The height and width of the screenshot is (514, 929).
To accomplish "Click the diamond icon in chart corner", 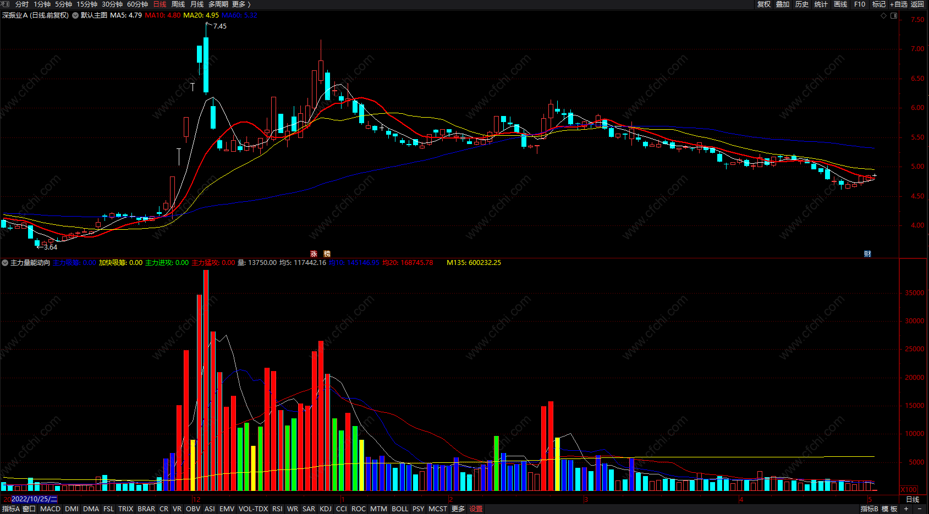I will (884, 15).
